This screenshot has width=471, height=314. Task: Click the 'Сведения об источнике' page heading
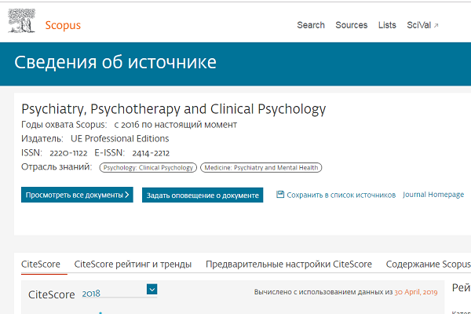(x=115, y=62)
